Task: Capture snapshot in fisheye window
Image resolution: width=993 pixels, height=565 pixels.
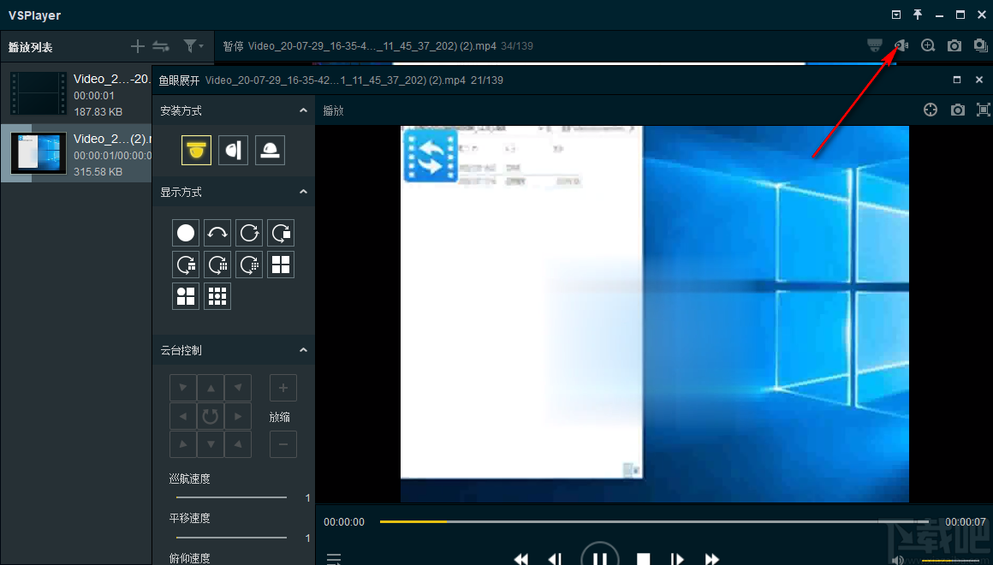Action: (958, 110)
